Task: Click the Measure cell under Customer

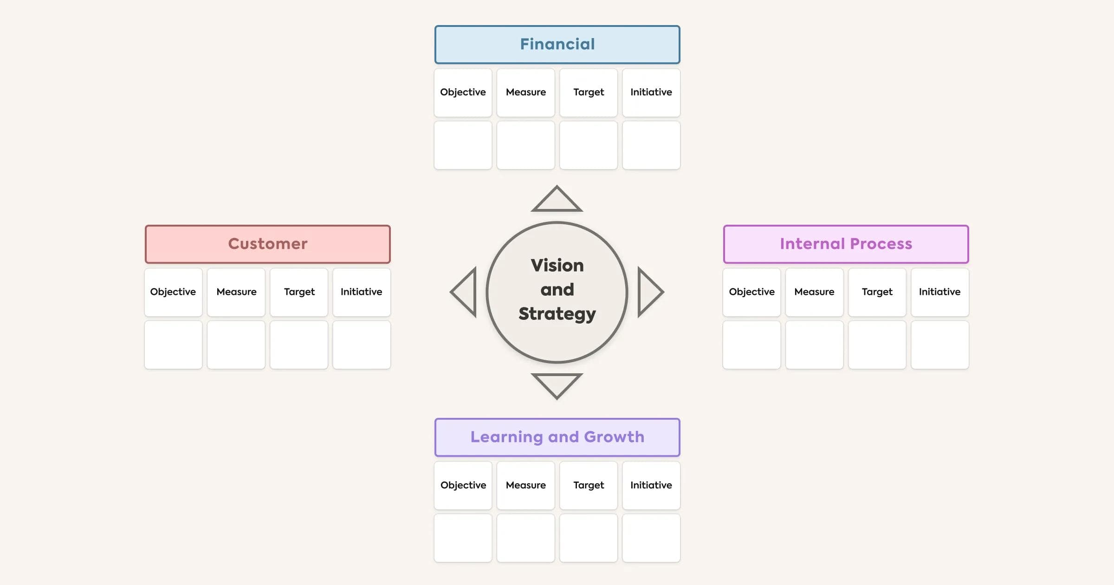Action: (x=237, y=292)
